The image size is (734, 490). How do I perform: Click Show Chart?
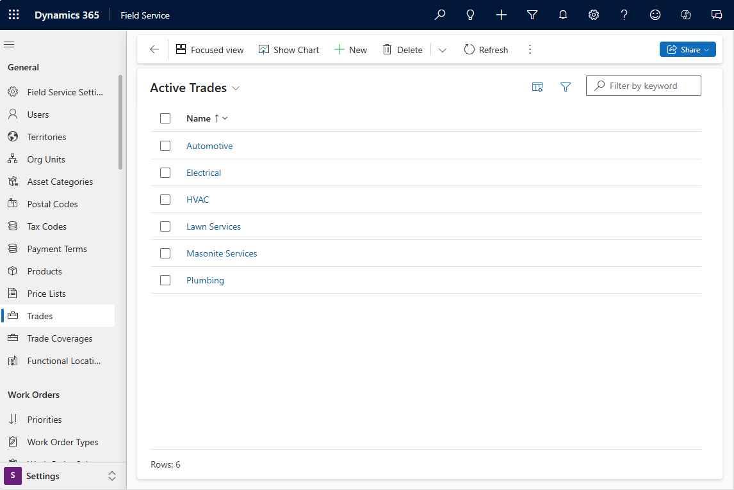(x=289, y=49)
